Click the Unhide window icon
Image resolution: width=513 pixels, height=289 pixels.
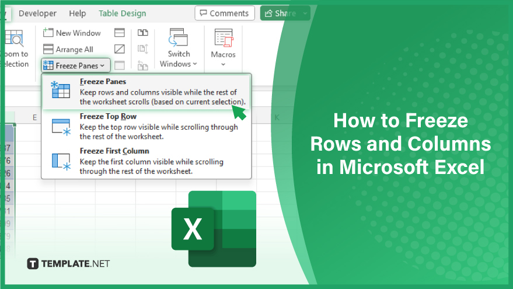click(120, 65)
